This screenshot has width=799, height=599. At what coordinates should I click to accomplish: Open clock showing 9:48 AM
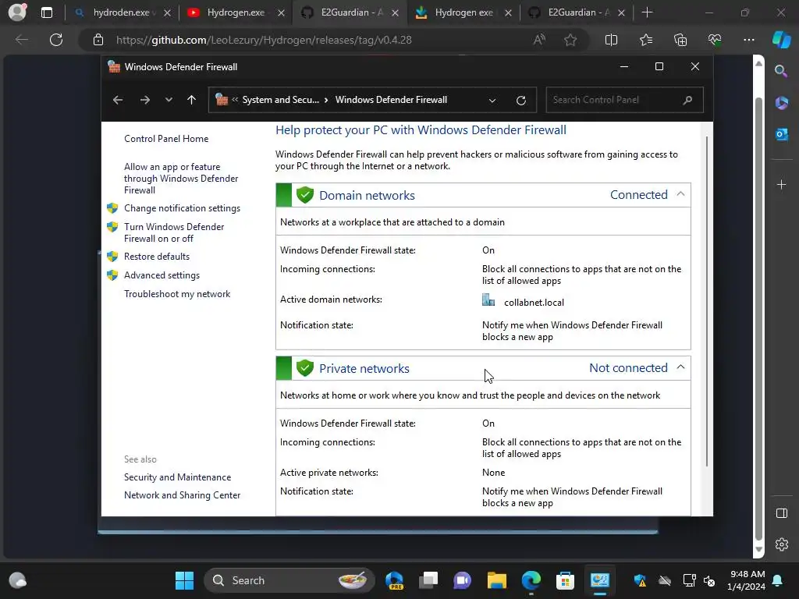pyautogui.click(x=746, y=580)
